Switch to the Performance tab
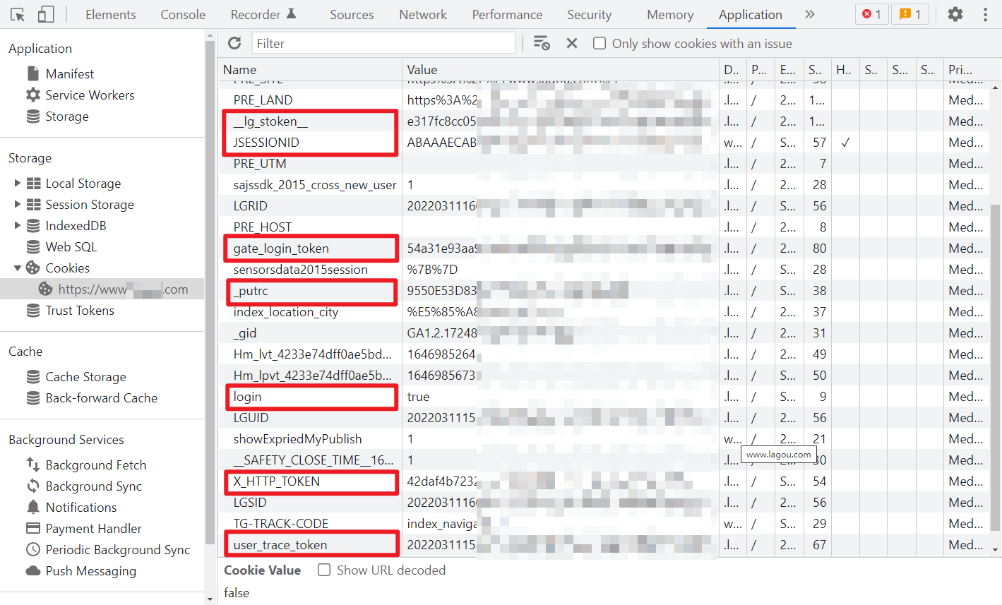This screenshot has width=1002, height=605. 507,14
